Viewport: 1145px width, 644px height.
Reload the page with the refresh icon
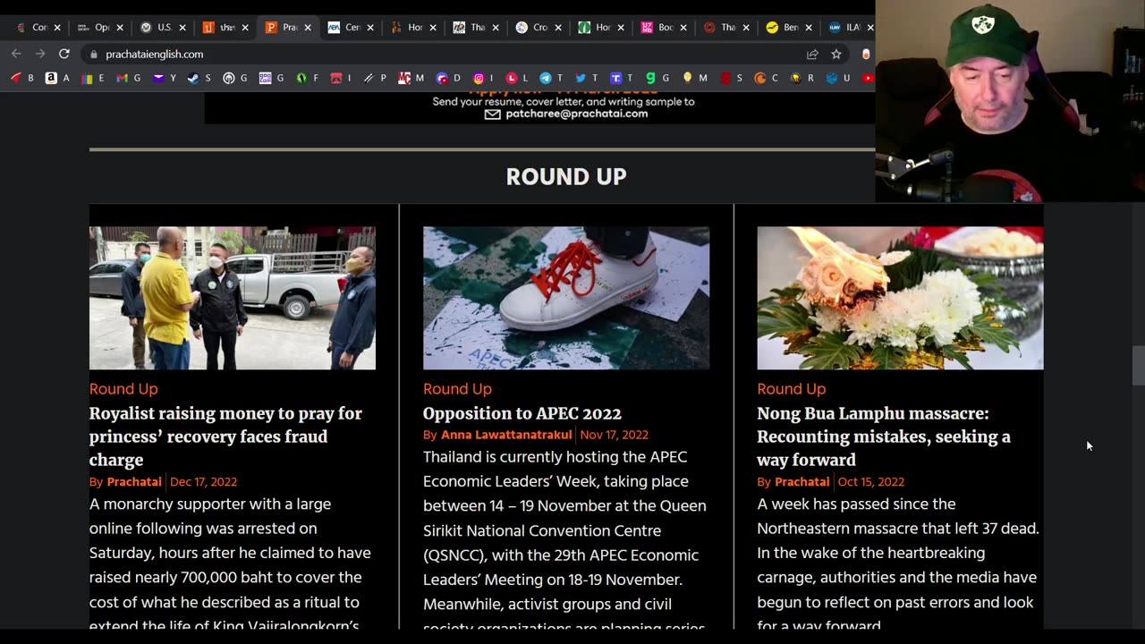(64, 54)
